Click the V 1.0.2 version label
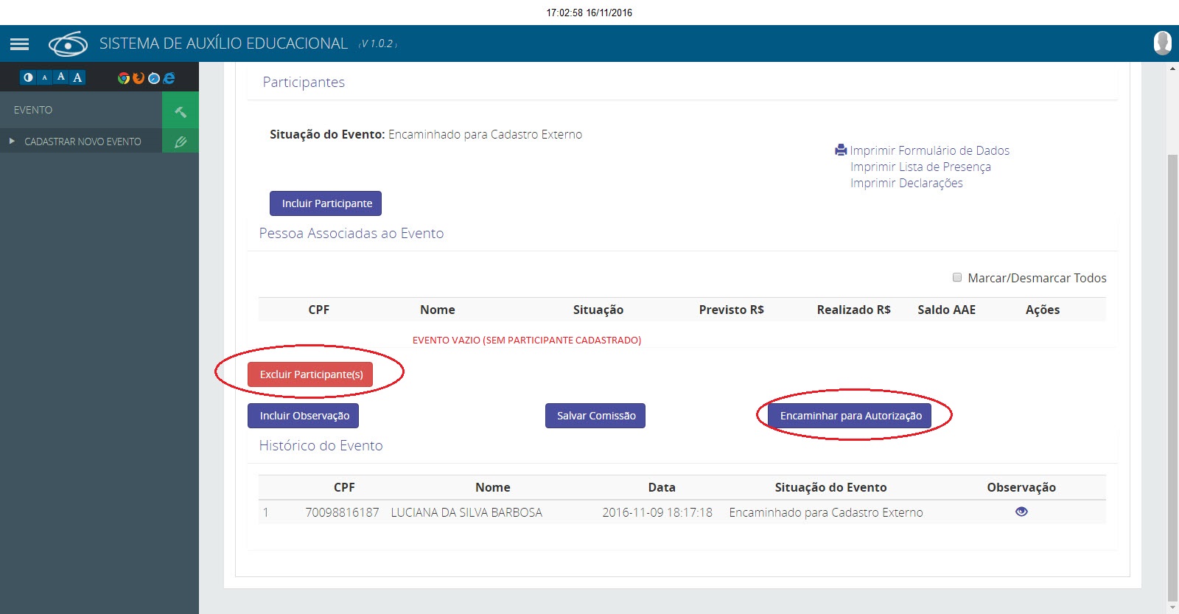The width and height of the screenshot is (1179, 614). click(377, 44)
